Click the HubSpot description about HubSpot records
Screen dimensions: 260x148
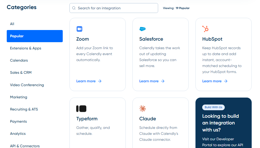point(222,60)
